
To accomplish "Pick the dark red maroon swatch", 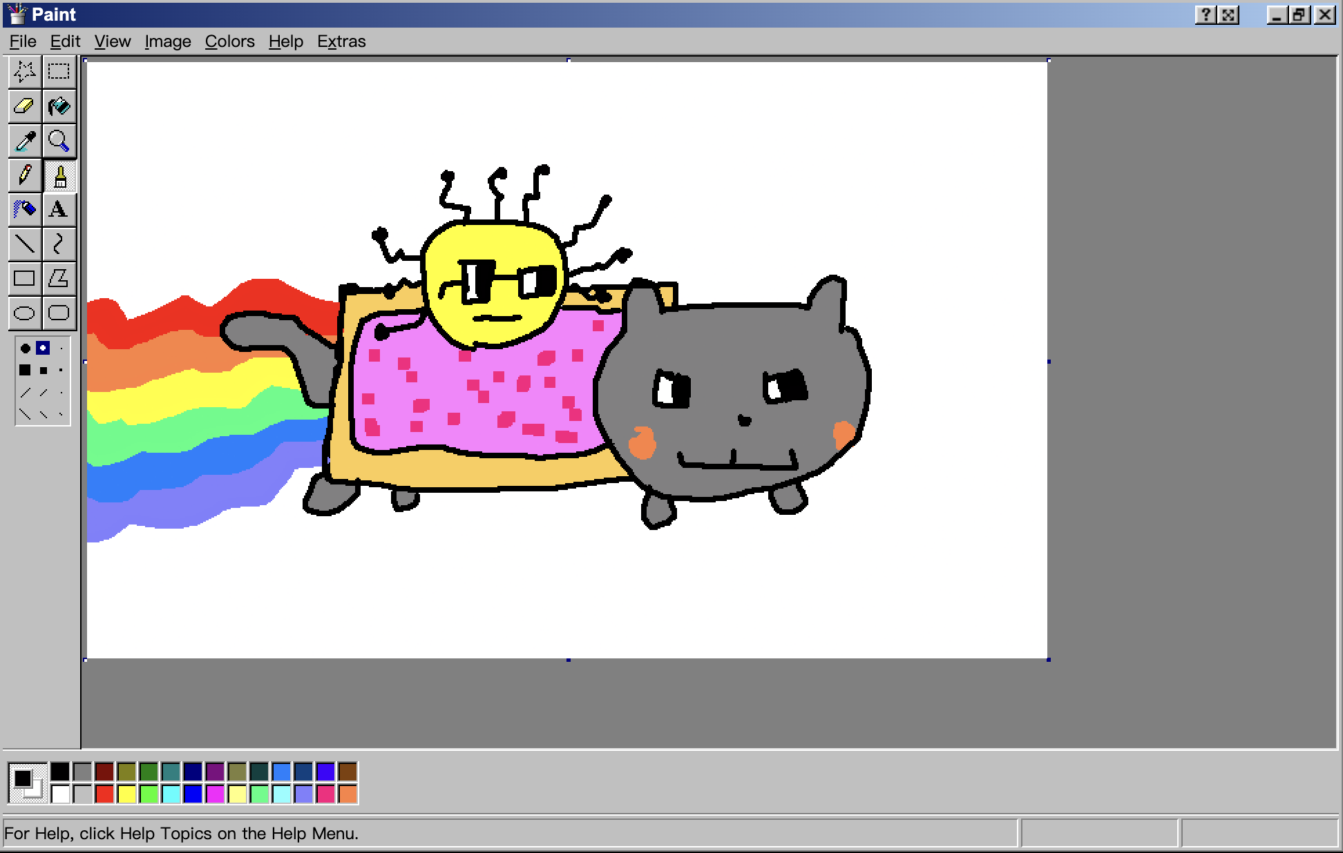I will point(104,772).
